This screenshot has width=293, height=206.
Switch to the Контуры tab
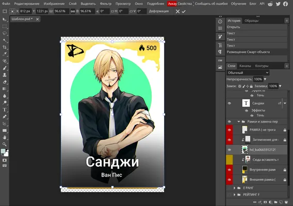[x=262, y=66]
